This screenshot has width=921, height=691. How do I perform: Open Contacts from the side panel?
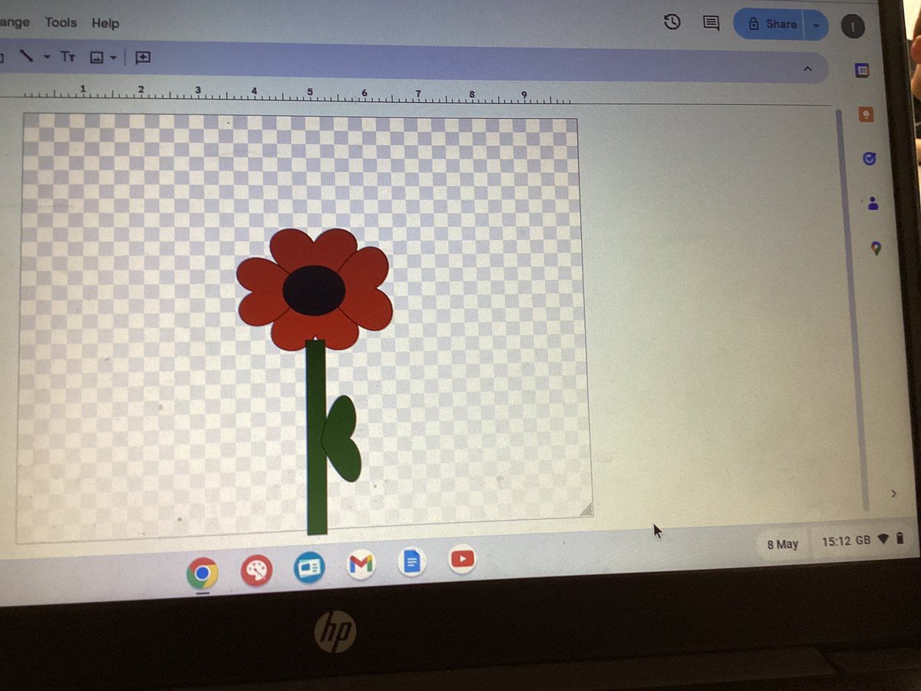pos(874,203)
